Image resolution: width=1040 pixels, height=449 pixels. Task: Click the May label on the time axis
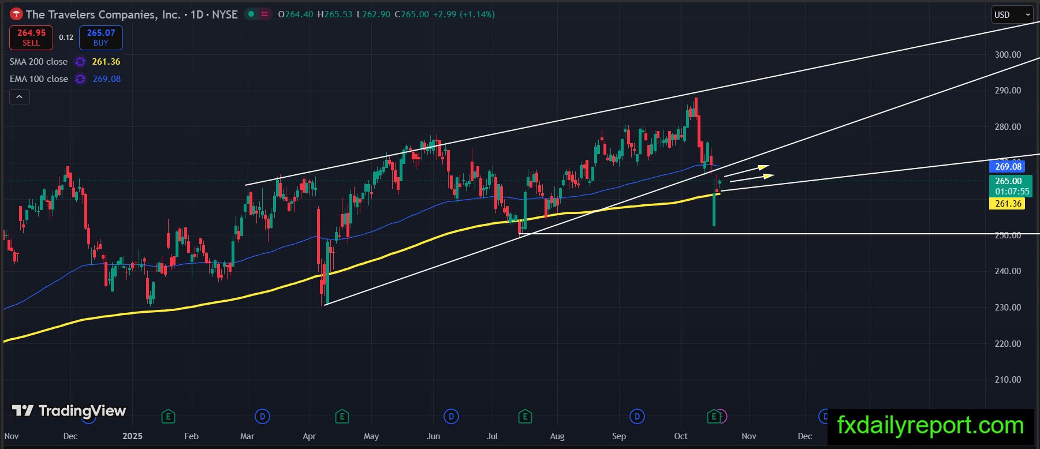point(371,436)
